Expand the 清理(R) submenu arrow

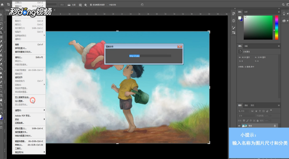coord(44,110)
